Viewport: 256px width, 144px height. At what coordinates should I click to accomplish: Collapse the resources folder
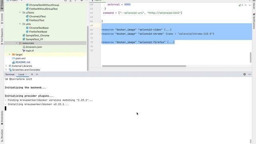(16, 43)
